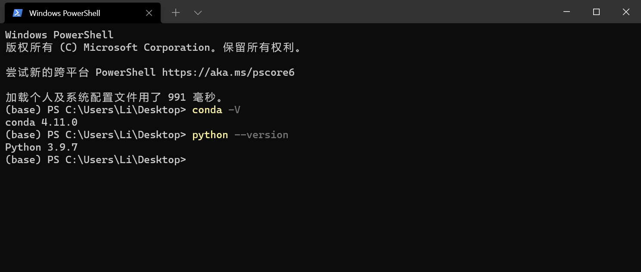Click the --version argument text
This screenshot has width=641, height=272.
point(261,135)
